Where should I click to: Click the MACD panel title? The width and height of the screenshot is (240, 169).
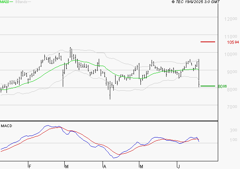(x=7, y=126)
